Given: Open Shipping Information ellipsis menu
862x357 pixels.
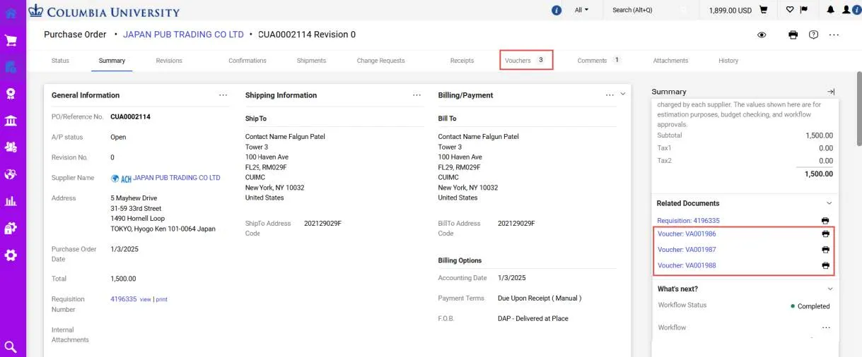Looking at the screenshot, I should [x=417, y=95].
